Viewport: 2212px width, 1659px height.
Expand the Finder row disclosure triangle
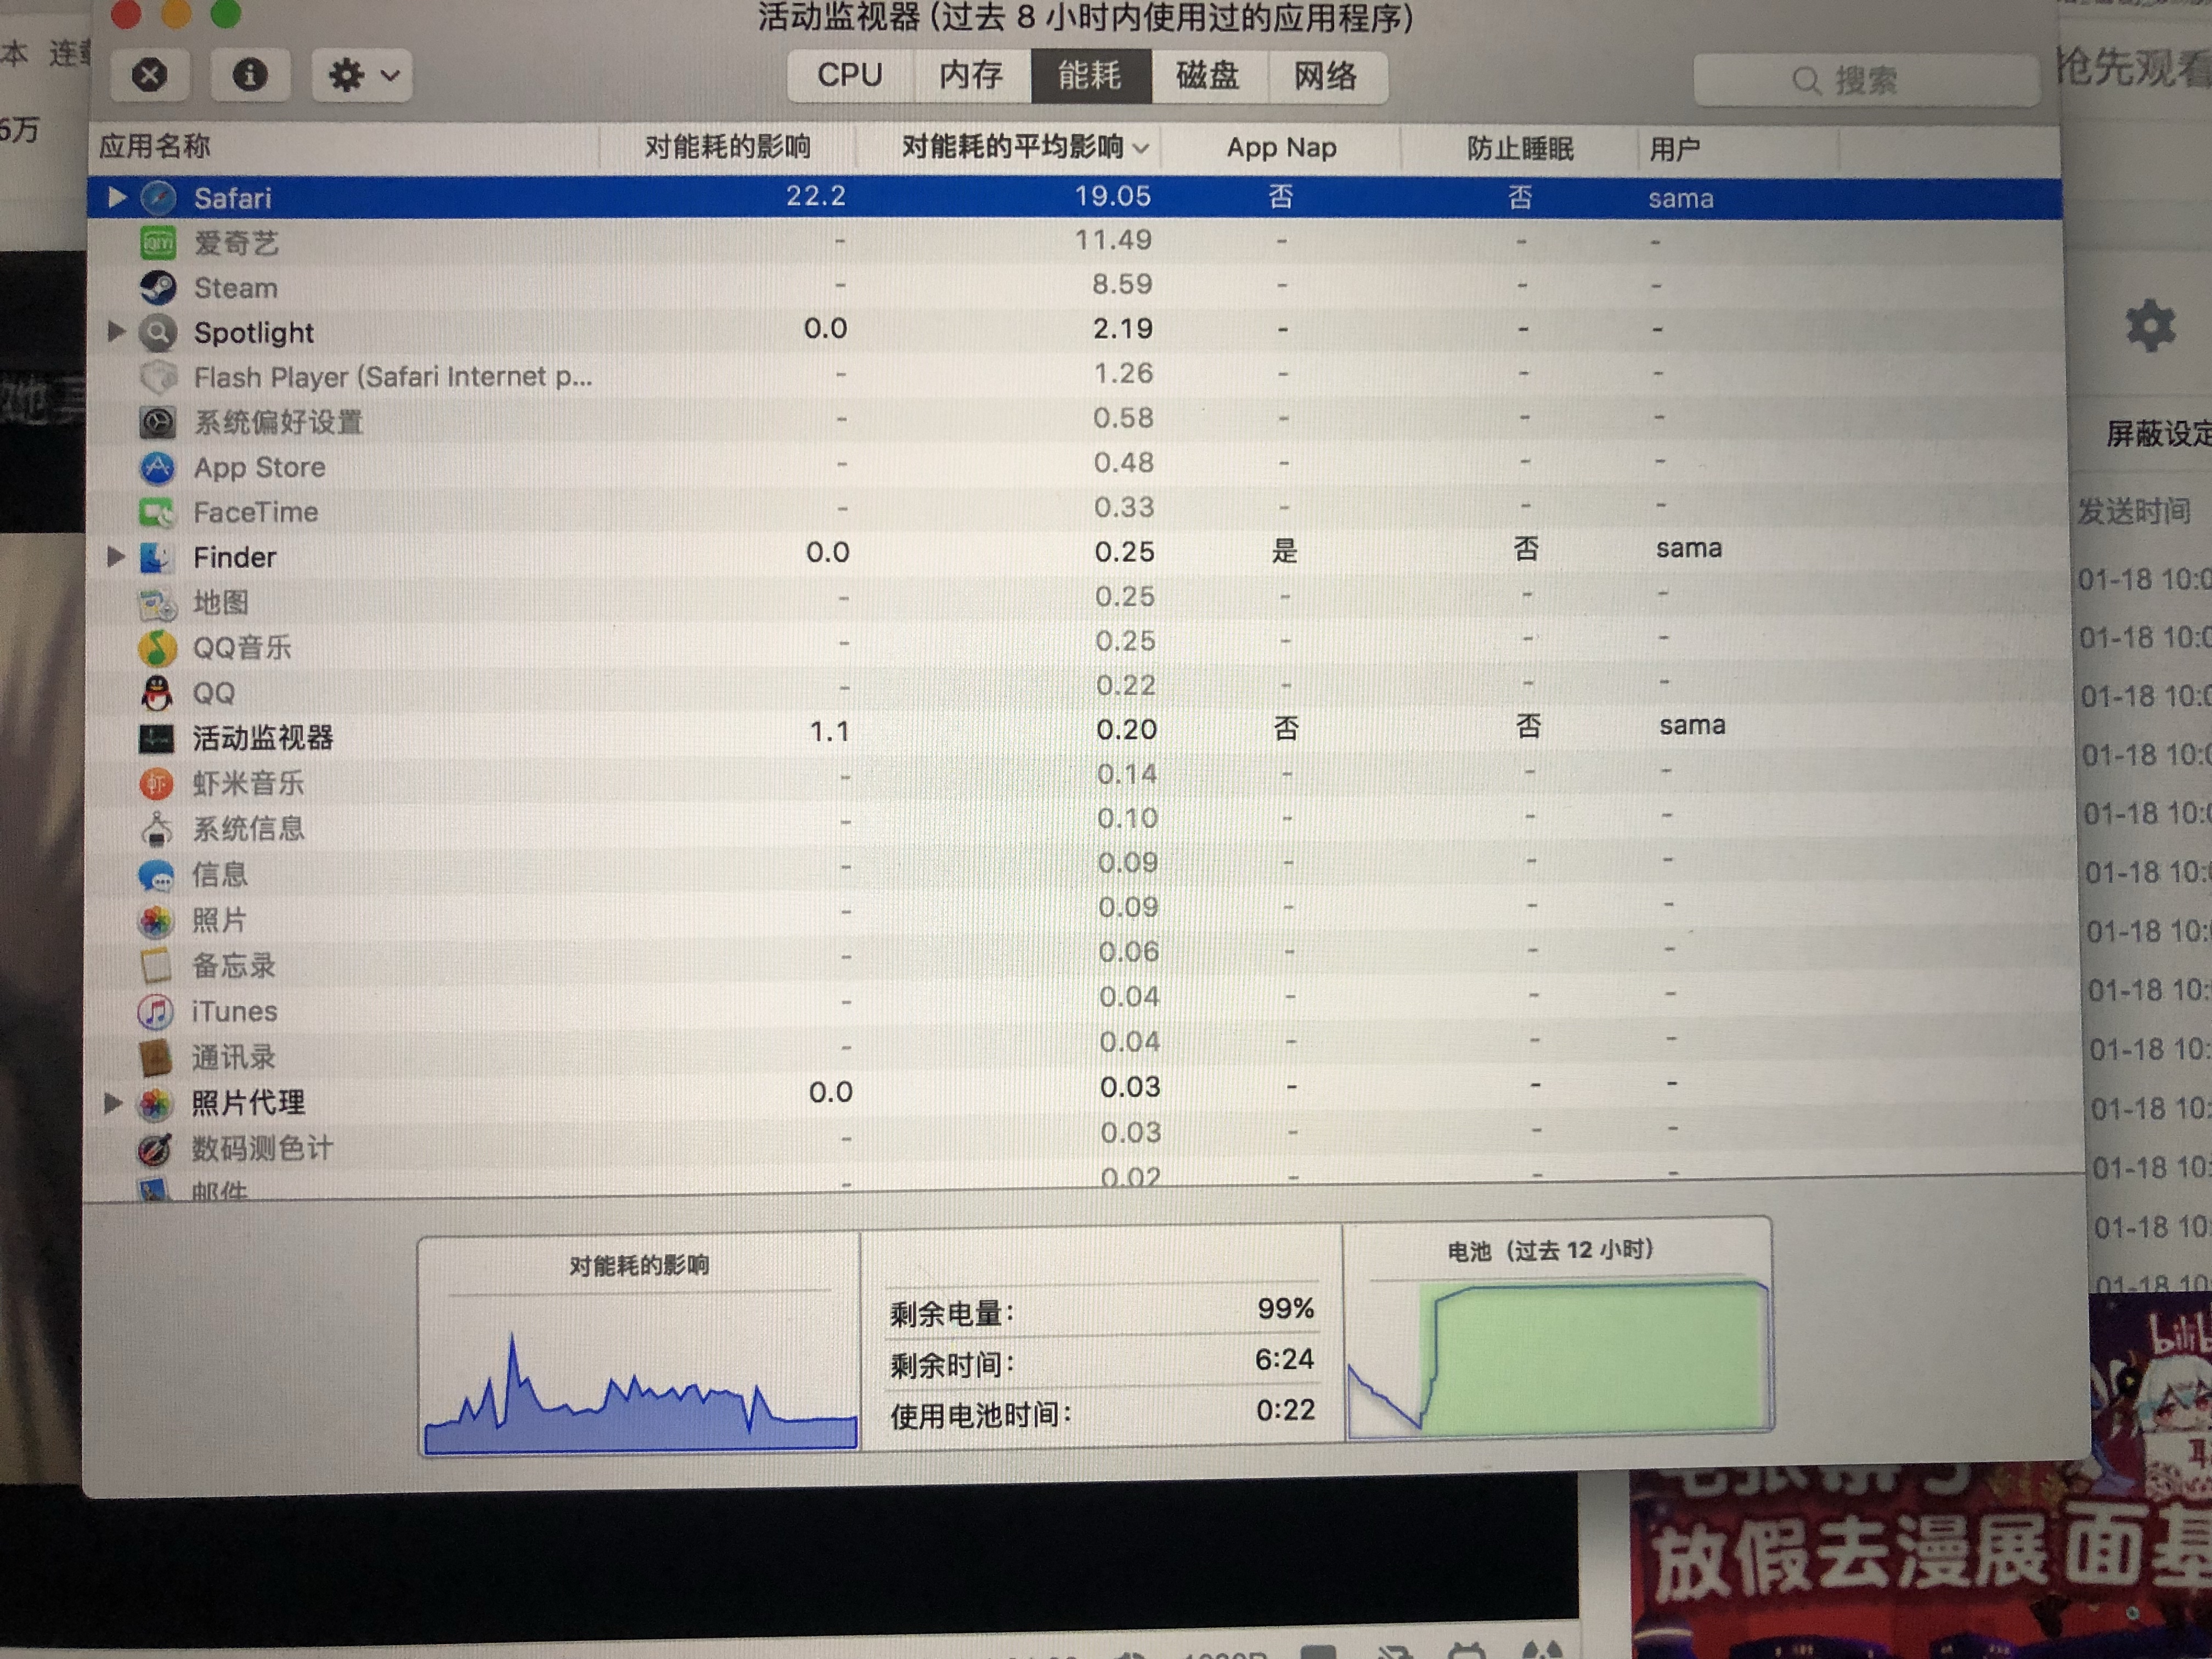click(x=115, y=556)
